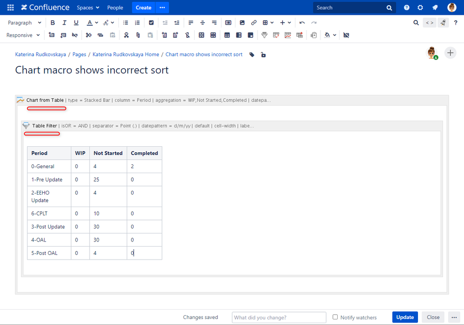The height and width of the screenshot is (325, 464).
Task: Insert a bullet list
Action: click(125, 23)
